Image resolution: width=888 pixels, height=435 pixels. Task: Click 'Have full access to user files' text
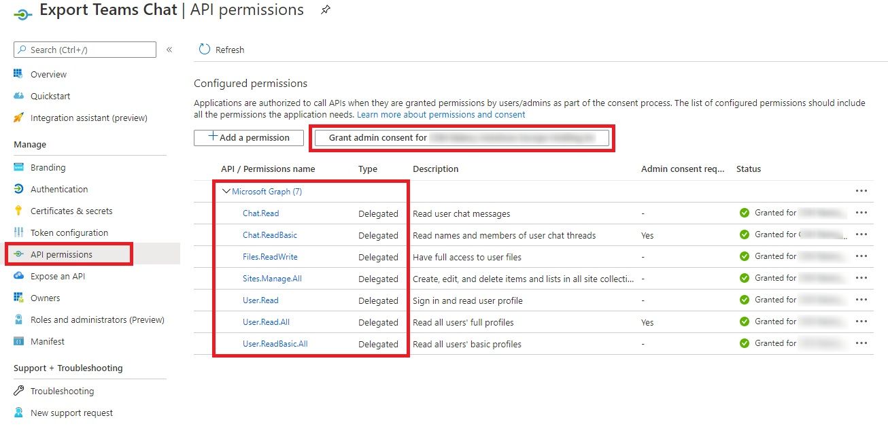point(467,257)
